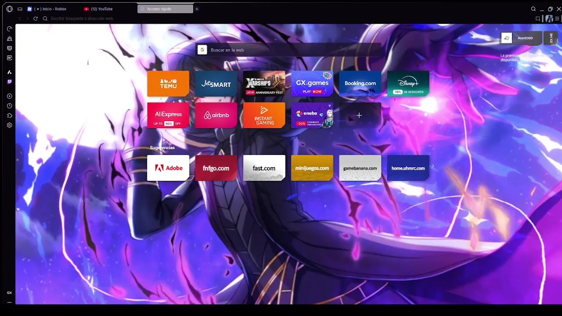Image resolution: width=562 pixels, height=316 pixels.
Task: Open the Eneba speed dial tile
Action: (312, 115)
